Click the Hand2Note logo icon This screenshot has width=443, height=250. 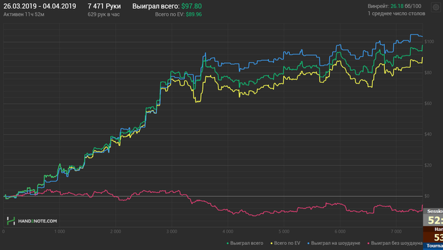click(x=11, y=221)
